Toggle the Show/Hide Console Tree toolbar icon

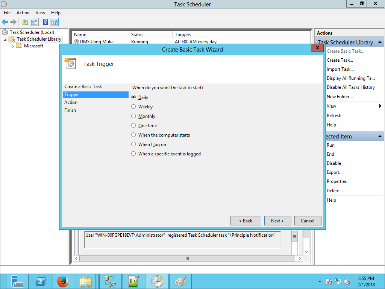pos(34,22)
